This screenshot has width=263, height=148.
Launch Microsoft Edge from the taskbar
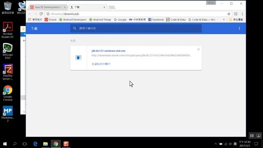[x=35, y=144]
